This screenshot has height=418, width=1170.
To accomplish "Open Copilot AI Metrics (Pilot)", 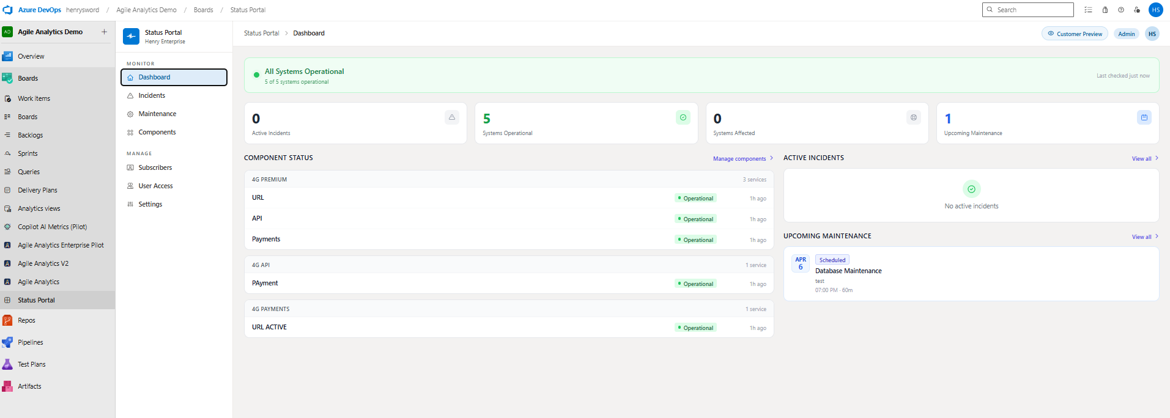I will tap(57, 227).
